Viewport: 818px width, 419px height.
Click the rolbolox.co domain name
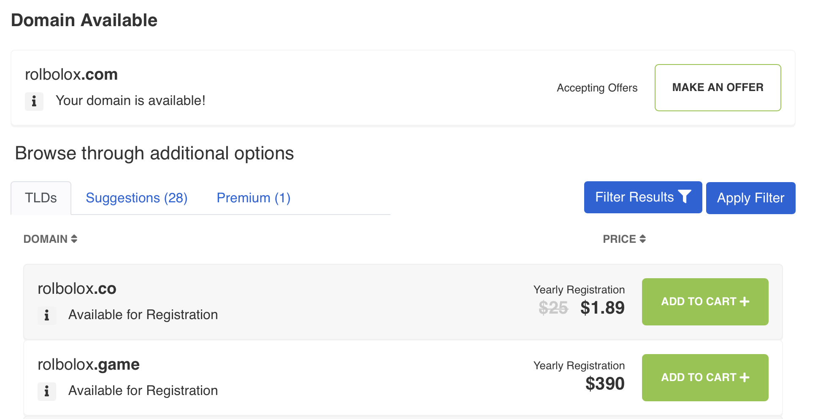(77, 289)
